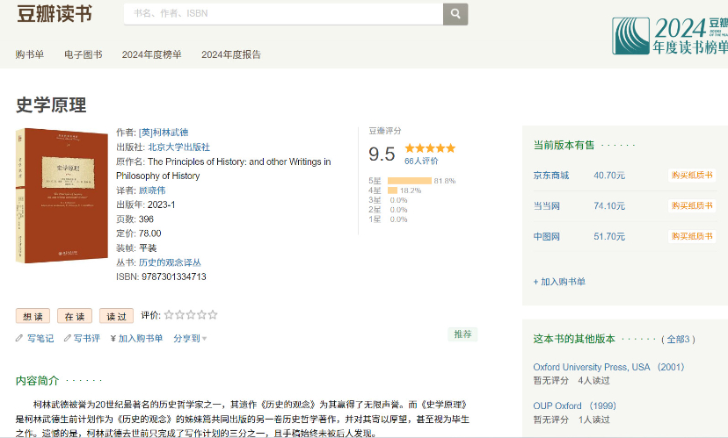The width and height of the screenshot is (728, 438).
Task: Open 电子图书 in the navigation
Action: [x=84, y=54]
